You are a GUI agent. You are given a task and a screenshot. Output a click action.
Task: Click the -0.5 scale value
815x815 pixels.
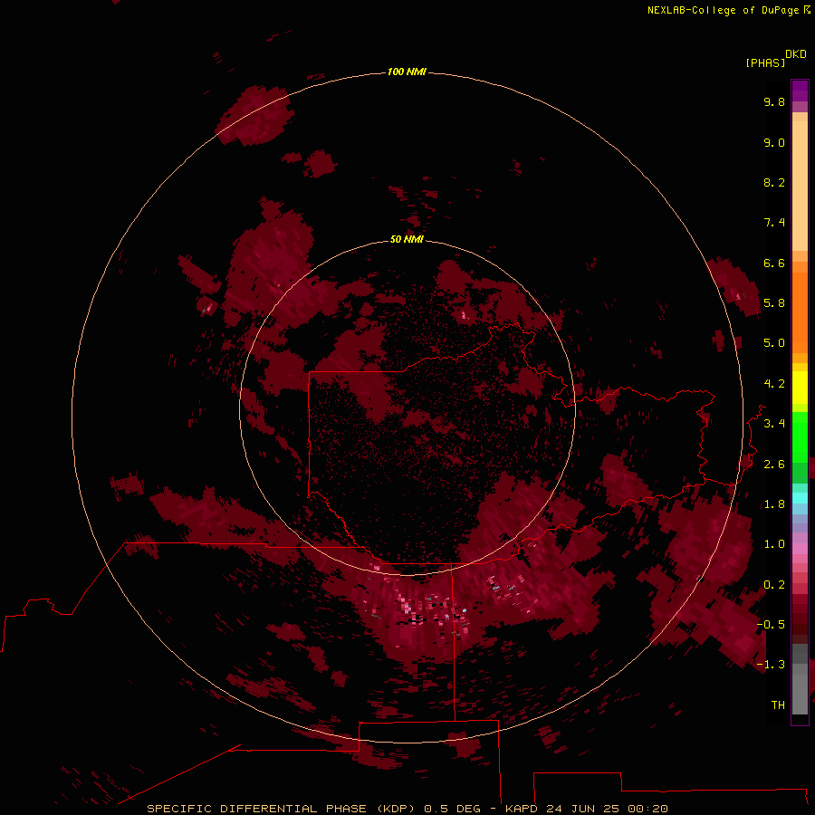[771, 625]
